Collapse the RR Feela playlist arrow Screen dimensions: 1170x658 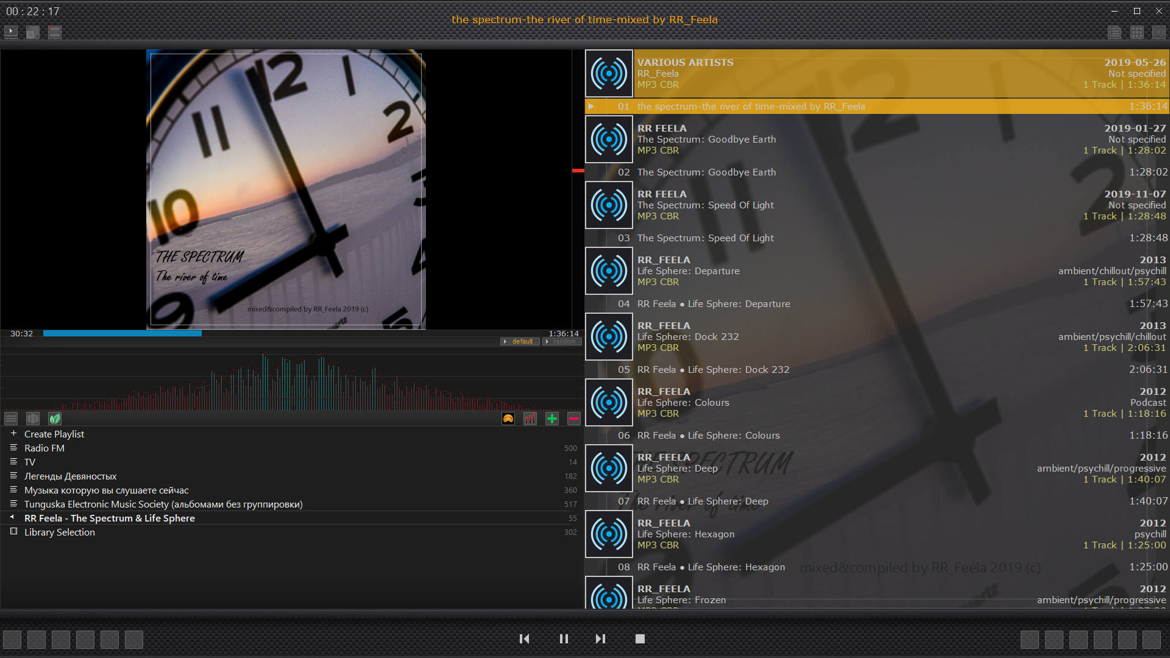[12, 517]
